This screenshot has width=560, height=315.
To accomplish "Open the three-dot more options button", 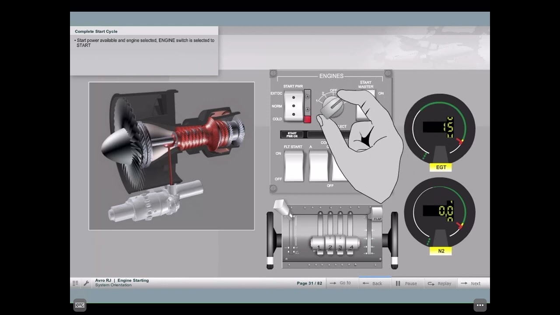I will pyautogui.click(x=480, y=305).
